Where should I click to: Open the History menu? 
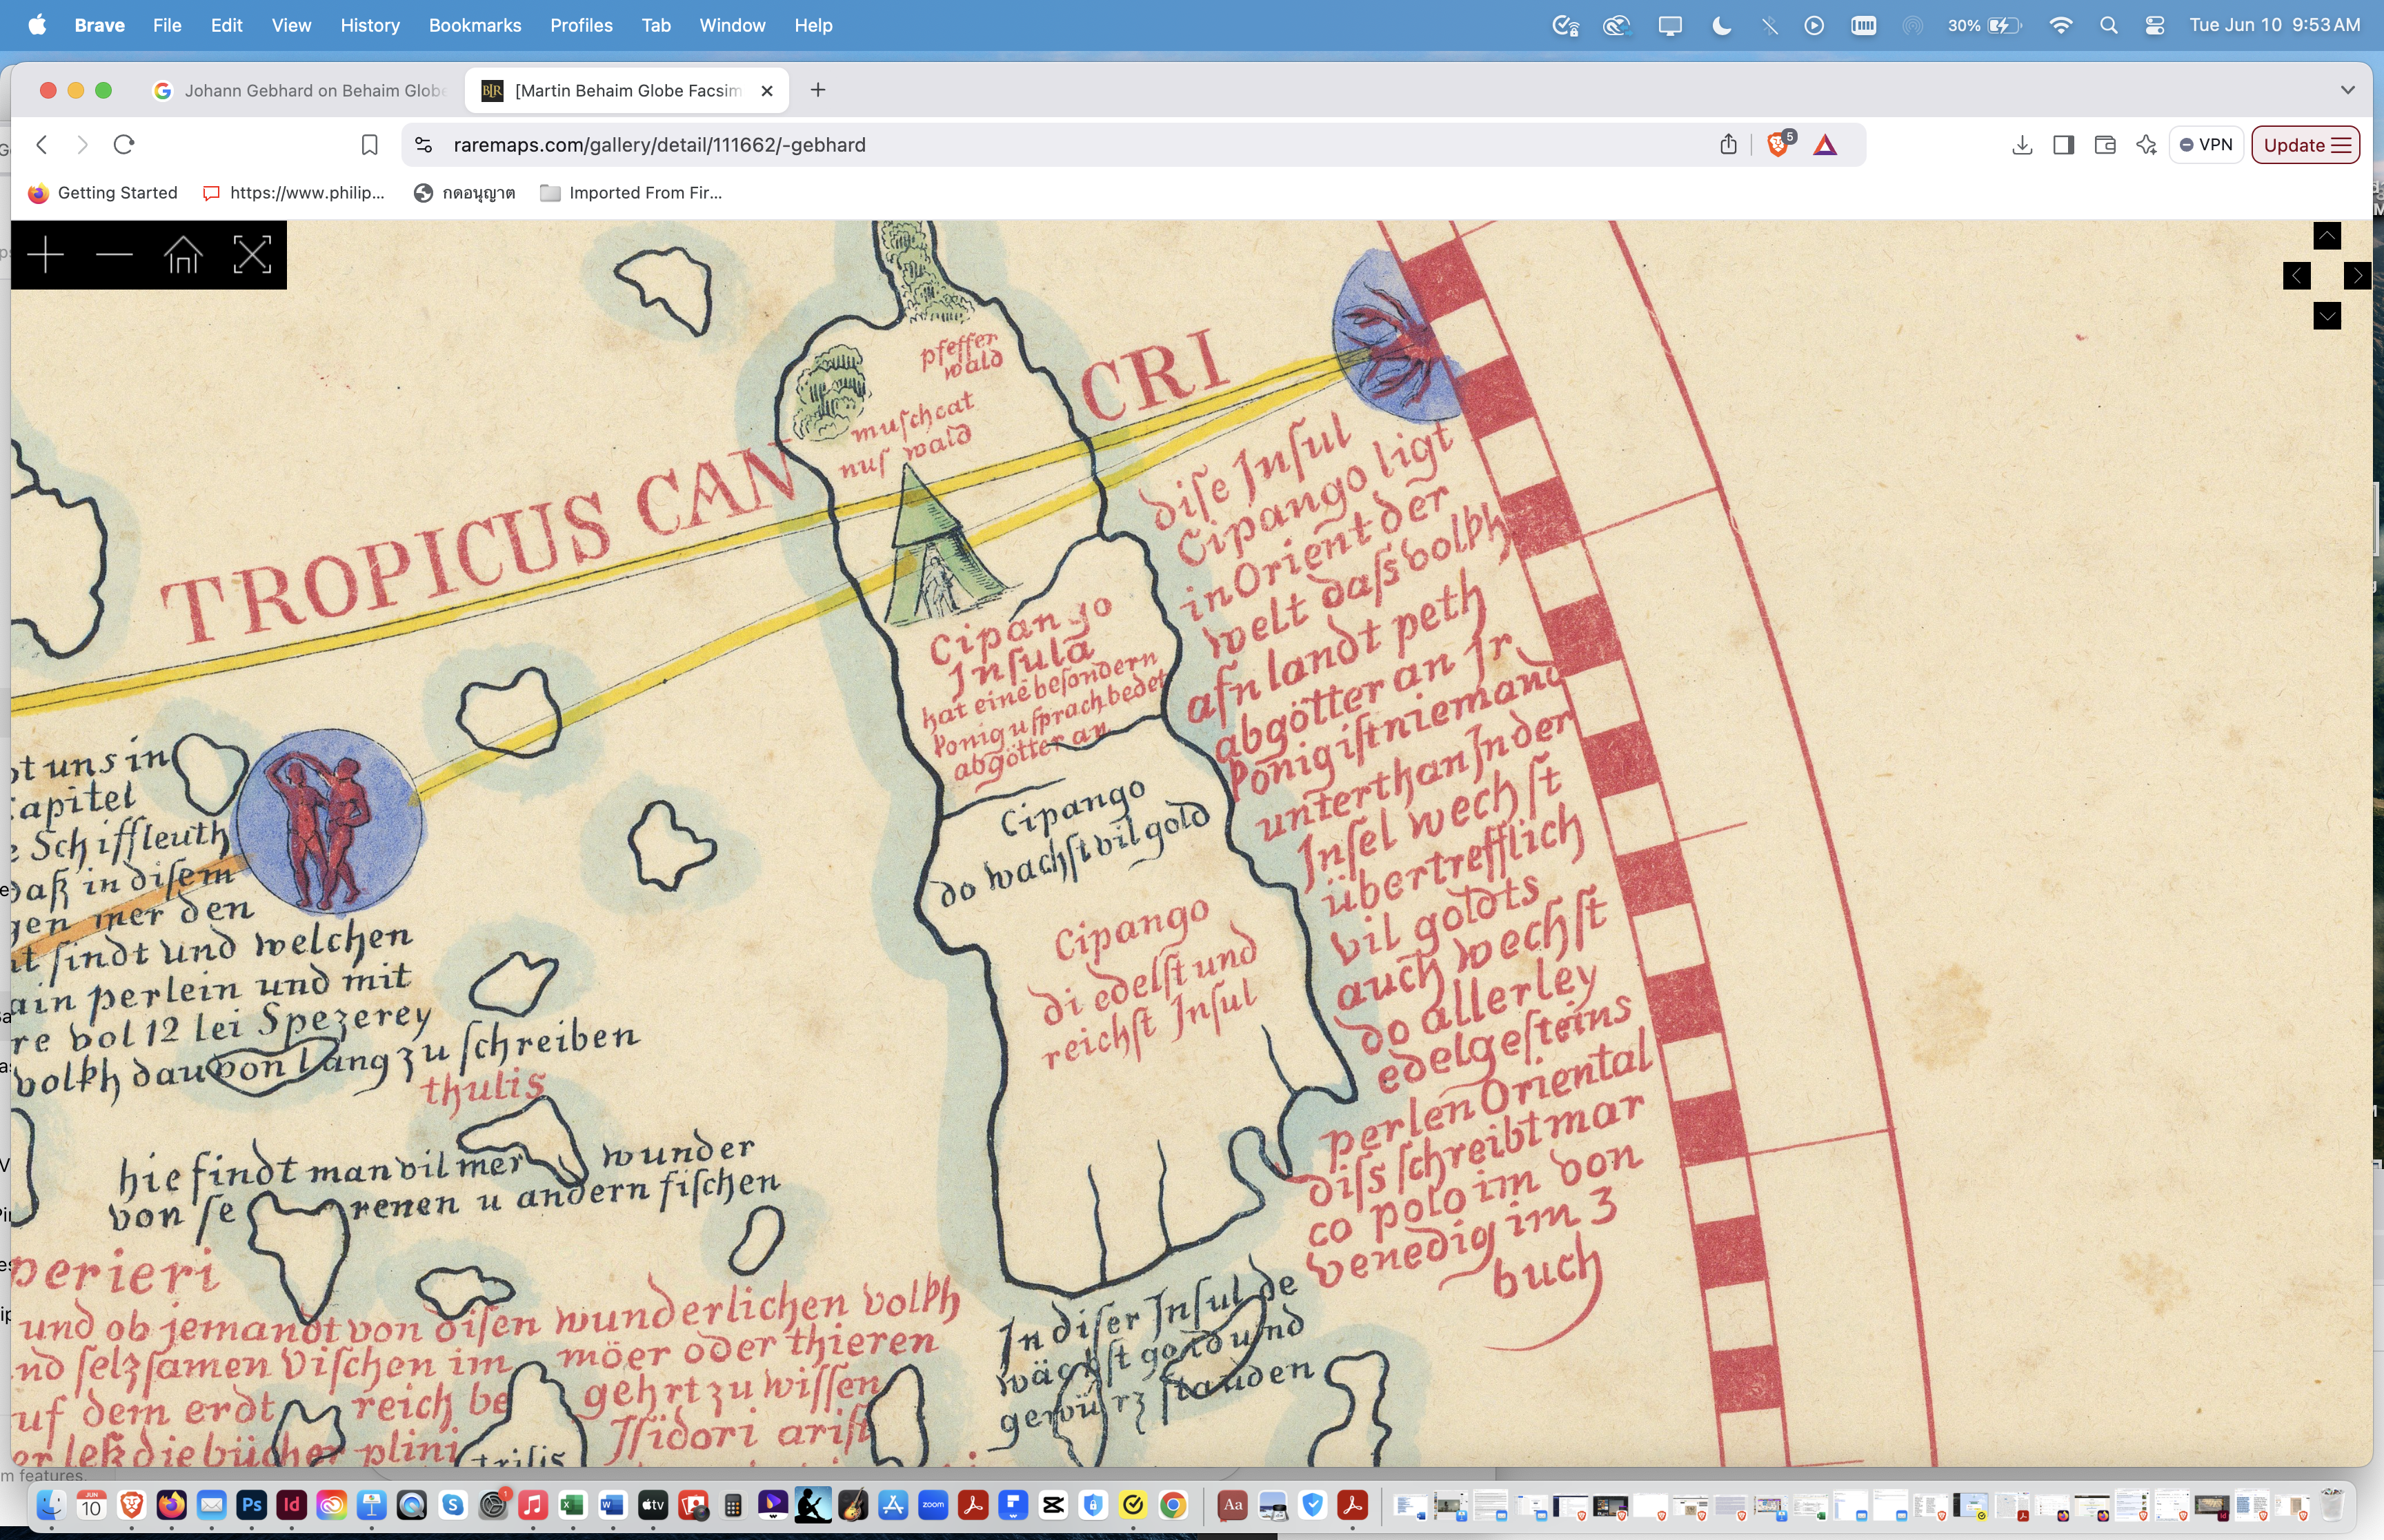[x=370, y=25]
